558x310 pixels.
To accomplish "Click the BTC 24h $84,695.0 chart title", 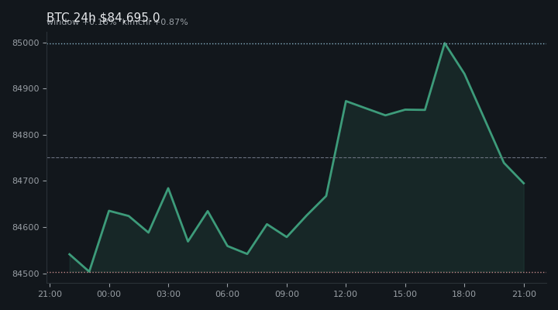I will click(103, 17).
